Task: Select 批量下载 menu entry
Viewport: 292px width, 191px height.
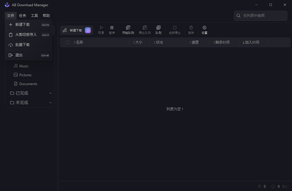Action: pos(28,45)
